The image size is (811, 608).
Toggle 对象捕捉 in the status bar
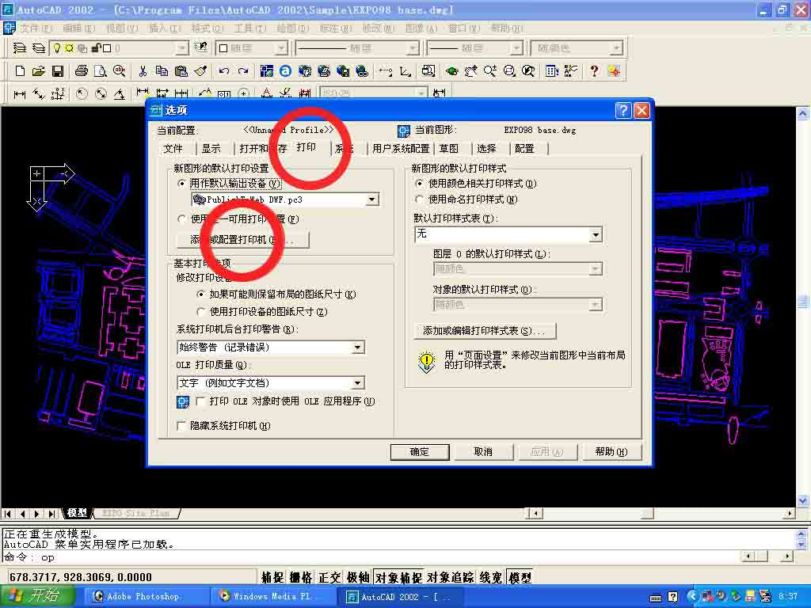click(x=398, y=577)
